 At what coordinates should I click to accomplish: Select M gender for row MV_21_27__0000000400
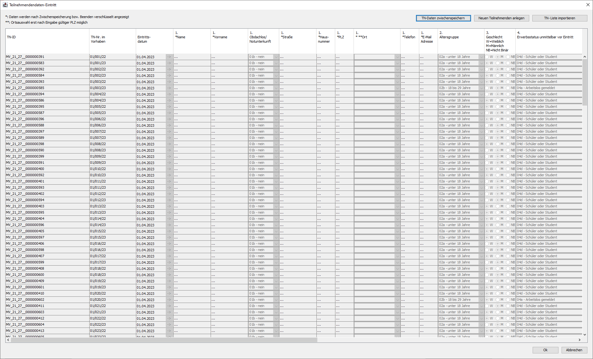(497, 169)
